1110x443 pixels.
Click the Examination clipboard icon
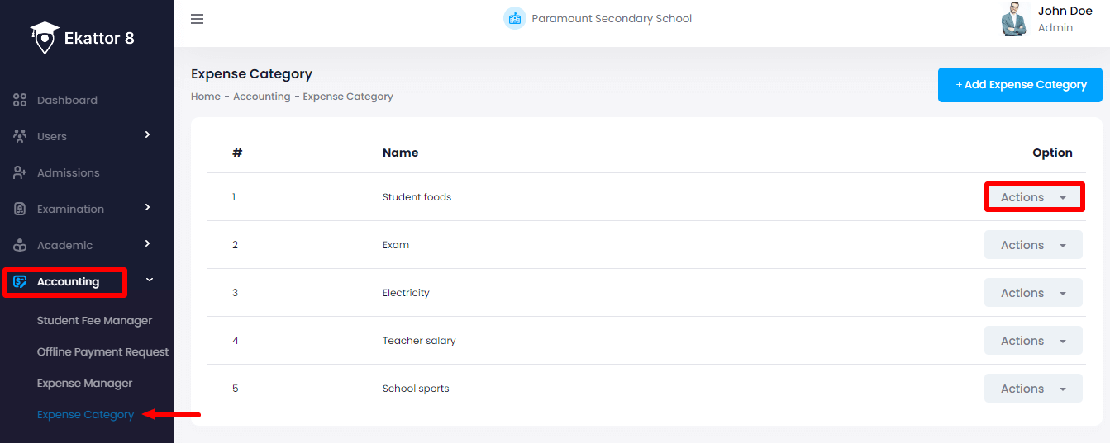point(21,209)
